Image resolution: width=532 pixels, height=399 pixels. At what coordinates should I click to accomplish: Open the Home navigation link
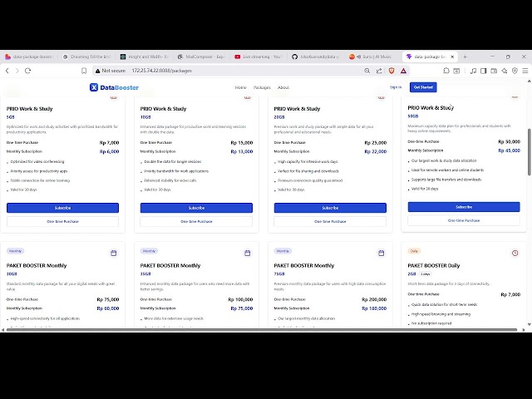[240, 87]
